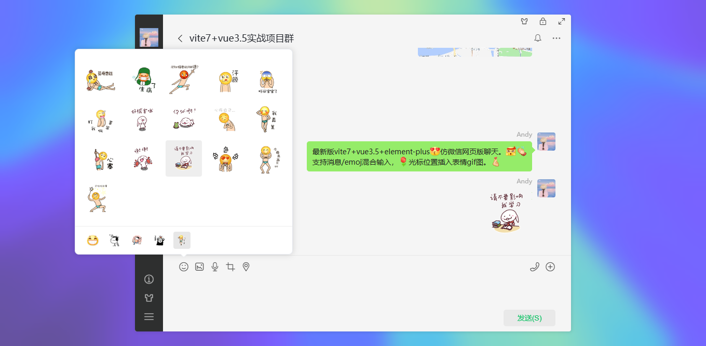Go back with the left chevron
The image size is (706, 346).
click(x=180, y=38)
